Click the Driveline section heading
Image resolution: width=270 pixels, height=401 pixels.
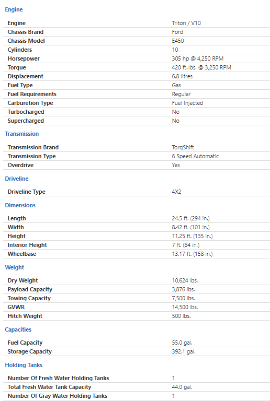(17, 179)
